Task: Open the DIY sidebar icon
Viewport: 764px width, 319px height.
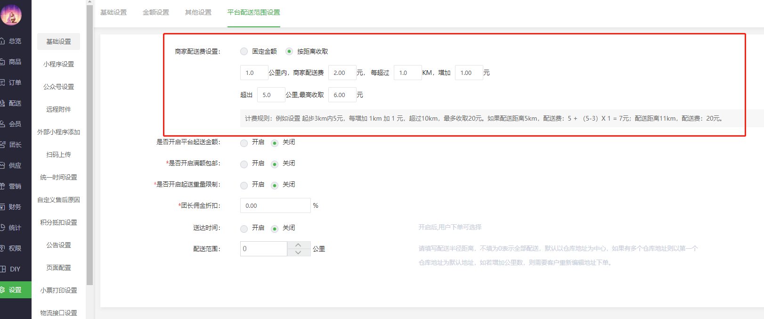Action: (3, 269)
